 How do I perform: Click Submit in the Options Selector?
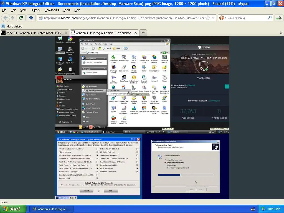click(86, 191)
